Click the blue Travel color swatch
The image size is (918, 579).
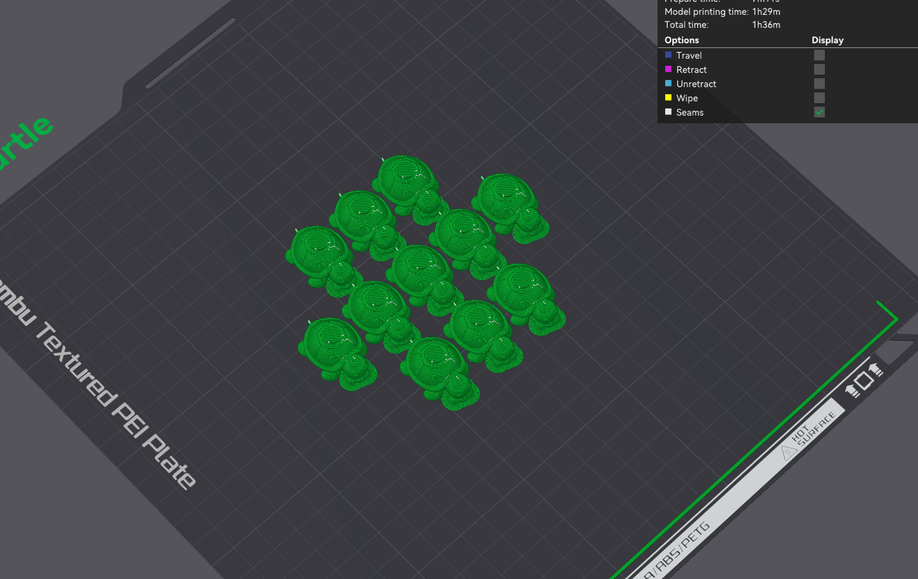668,55
